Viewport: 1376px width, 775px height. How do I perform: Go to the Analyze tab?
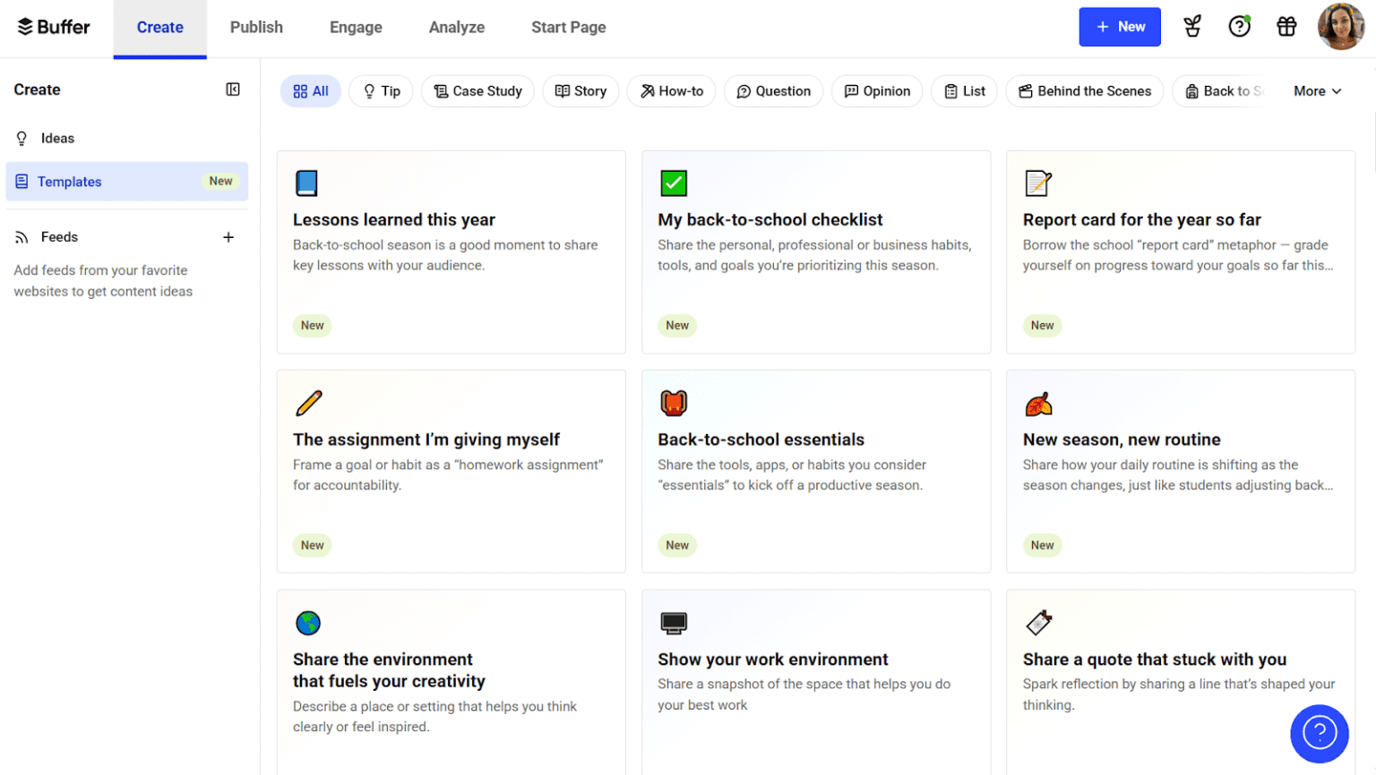(x=456, y=28)
